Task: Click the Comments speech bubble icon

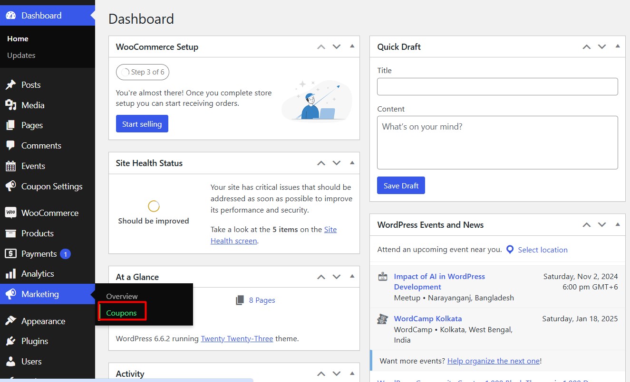Action: (x=10, y=146)
